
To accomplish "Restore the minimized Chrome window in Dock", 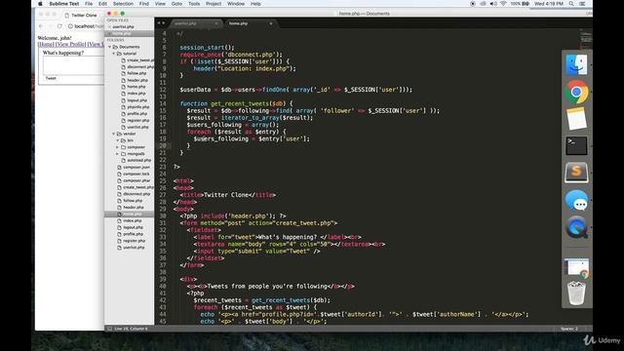I will pos(576,268).
